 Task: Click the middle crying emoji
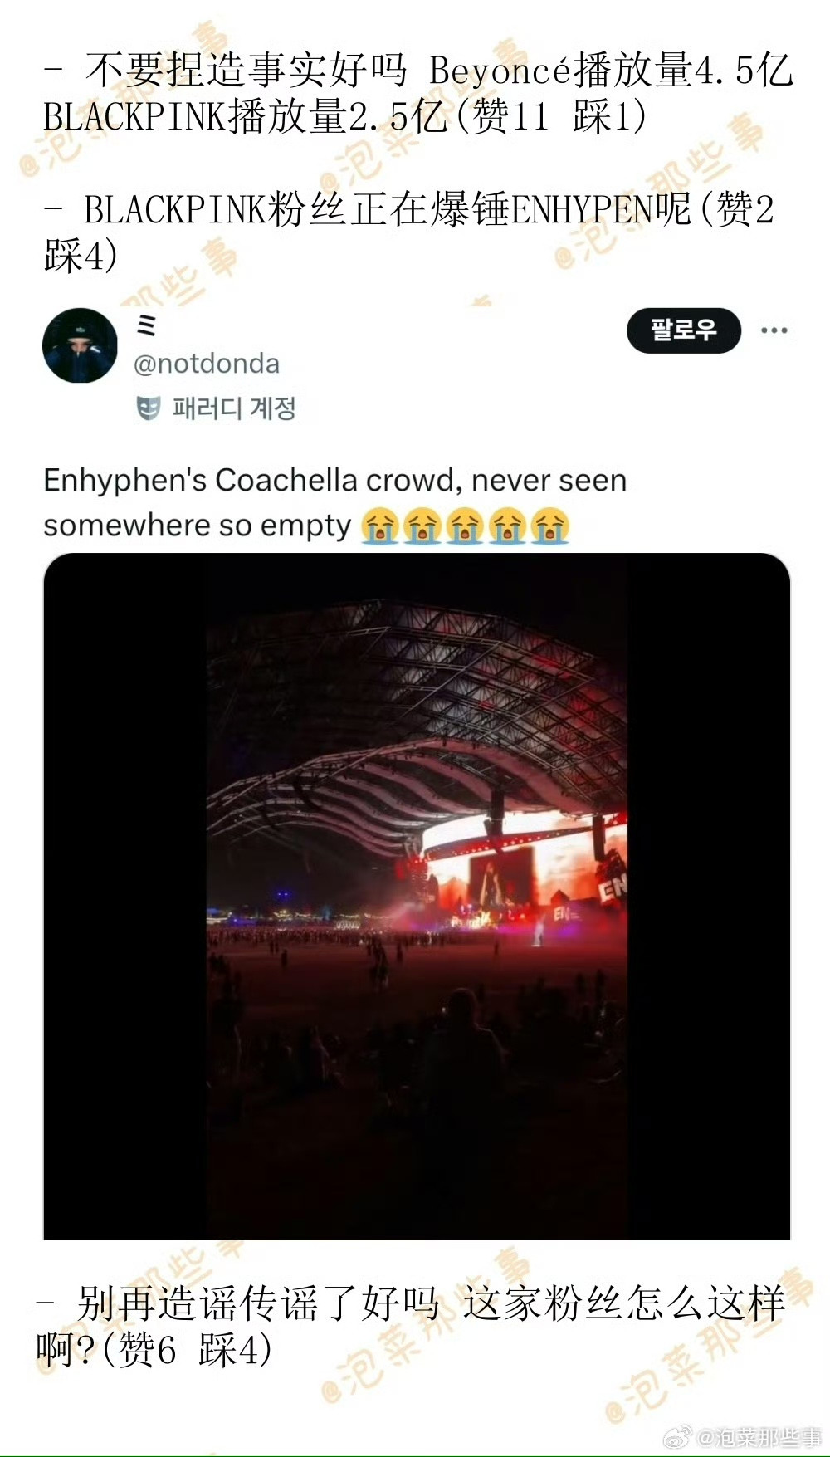[465, 526]
